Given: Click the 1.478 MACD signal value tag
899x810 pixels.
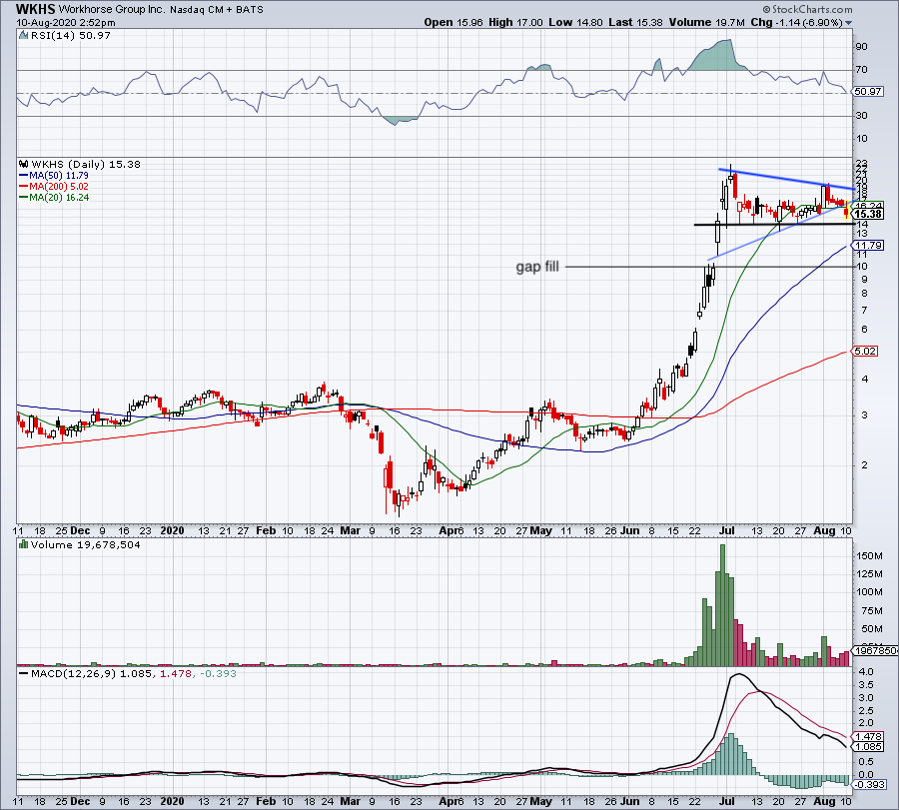Looking at the screenshot, I should (868, 737).
